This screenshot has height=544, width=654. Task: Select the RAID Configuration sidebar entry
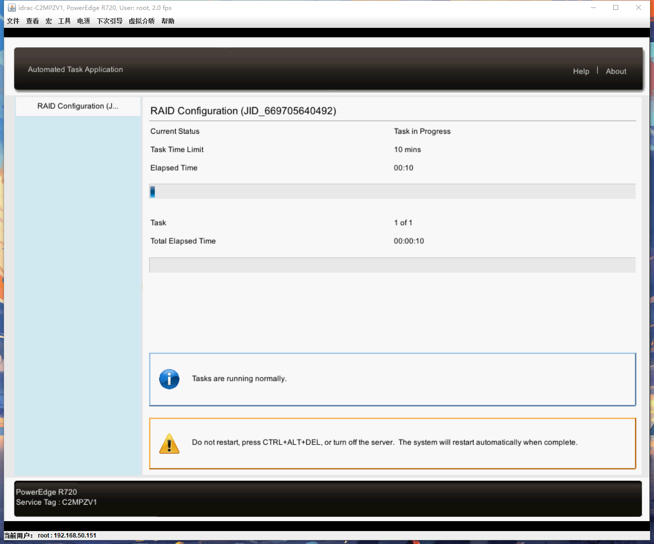pos(78,106)
